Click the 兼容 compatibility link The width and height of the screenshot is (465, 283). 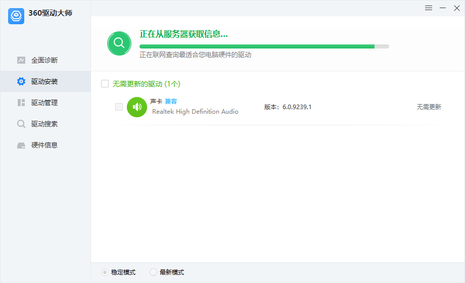(171, 102)
